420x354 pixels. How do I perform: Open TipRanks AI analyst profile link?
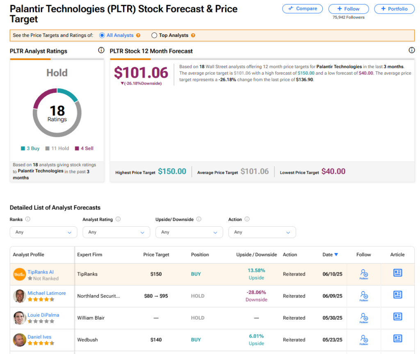click(41, 272)
